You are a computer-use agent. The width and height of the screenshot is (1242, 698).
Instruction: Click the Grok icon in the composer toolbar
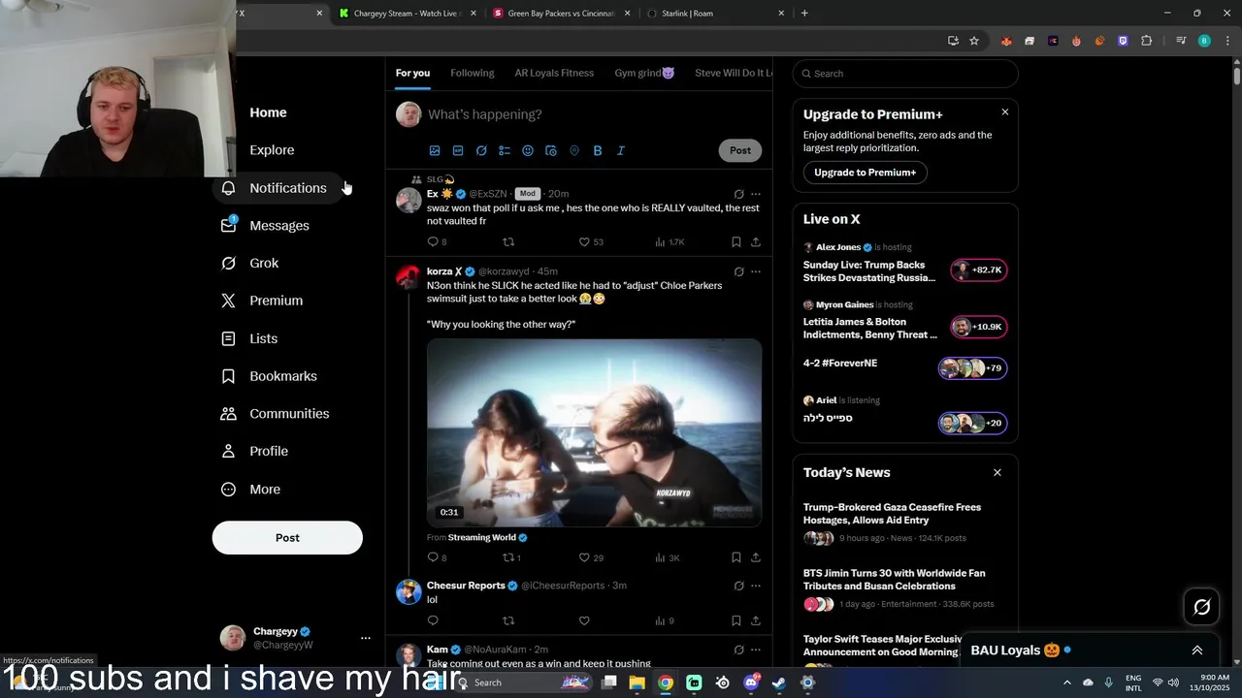point(481,150)
